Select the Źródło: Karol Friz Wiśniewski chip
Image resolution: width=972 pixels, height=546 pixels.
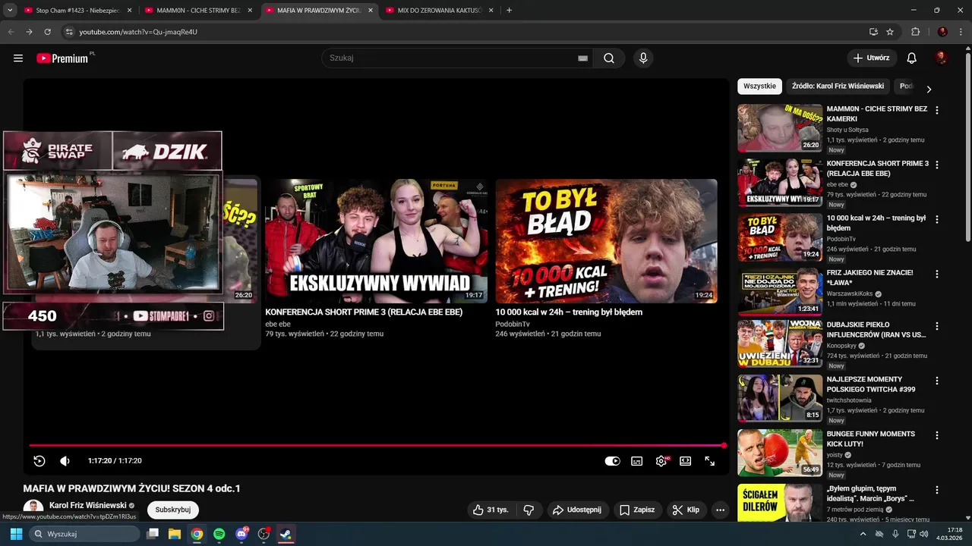click(x=838, y=86)
